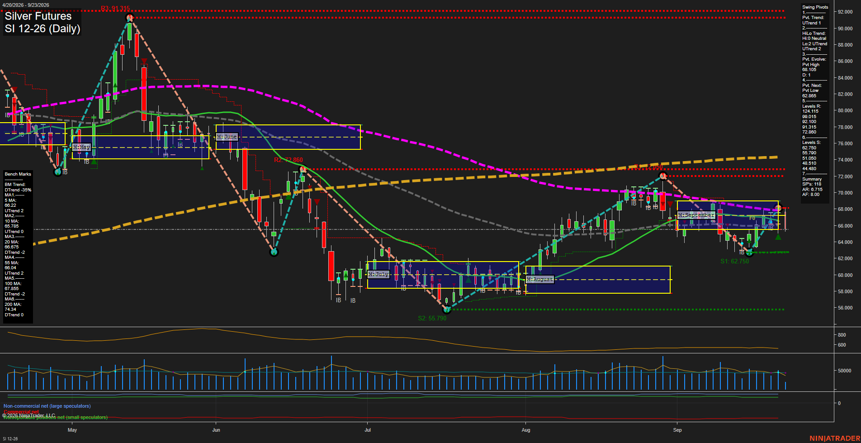The width and height of the screenshot is (861, 443).
Task: Click the 600 indicator axis label
Action: [x=842, y=345]
